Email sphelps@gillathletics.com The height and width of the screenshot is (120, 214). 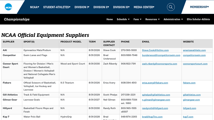tap(156, 95)
